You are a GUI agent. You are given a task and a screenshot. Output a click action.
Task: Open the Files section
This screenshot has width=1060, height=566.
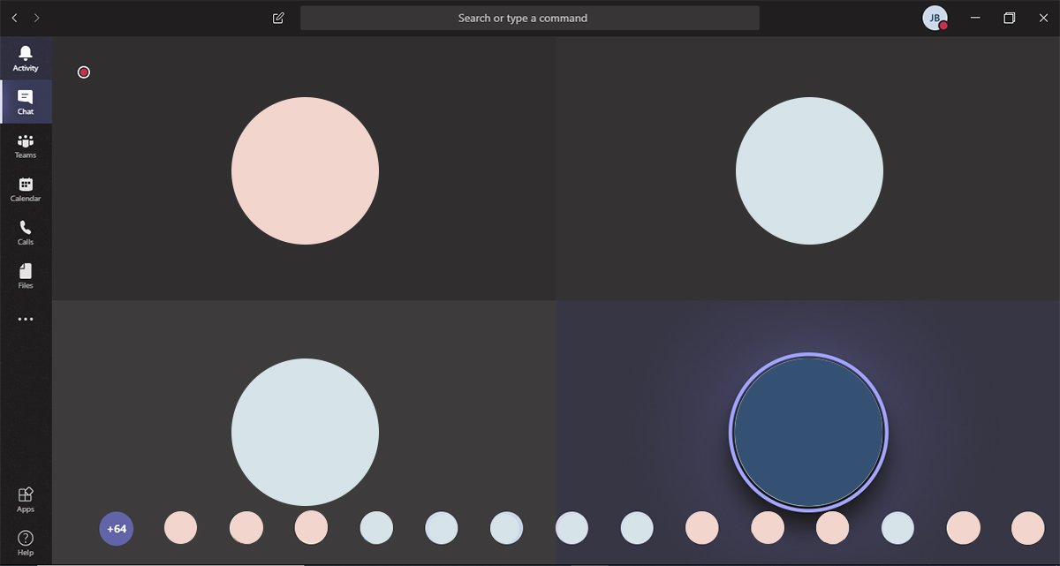coord(26,275)
